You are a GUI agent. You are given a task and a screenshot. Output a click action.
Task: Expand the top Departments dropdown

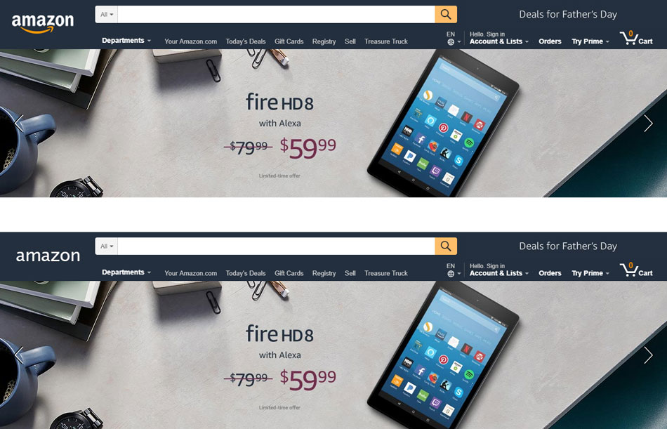tap(126, 41)
